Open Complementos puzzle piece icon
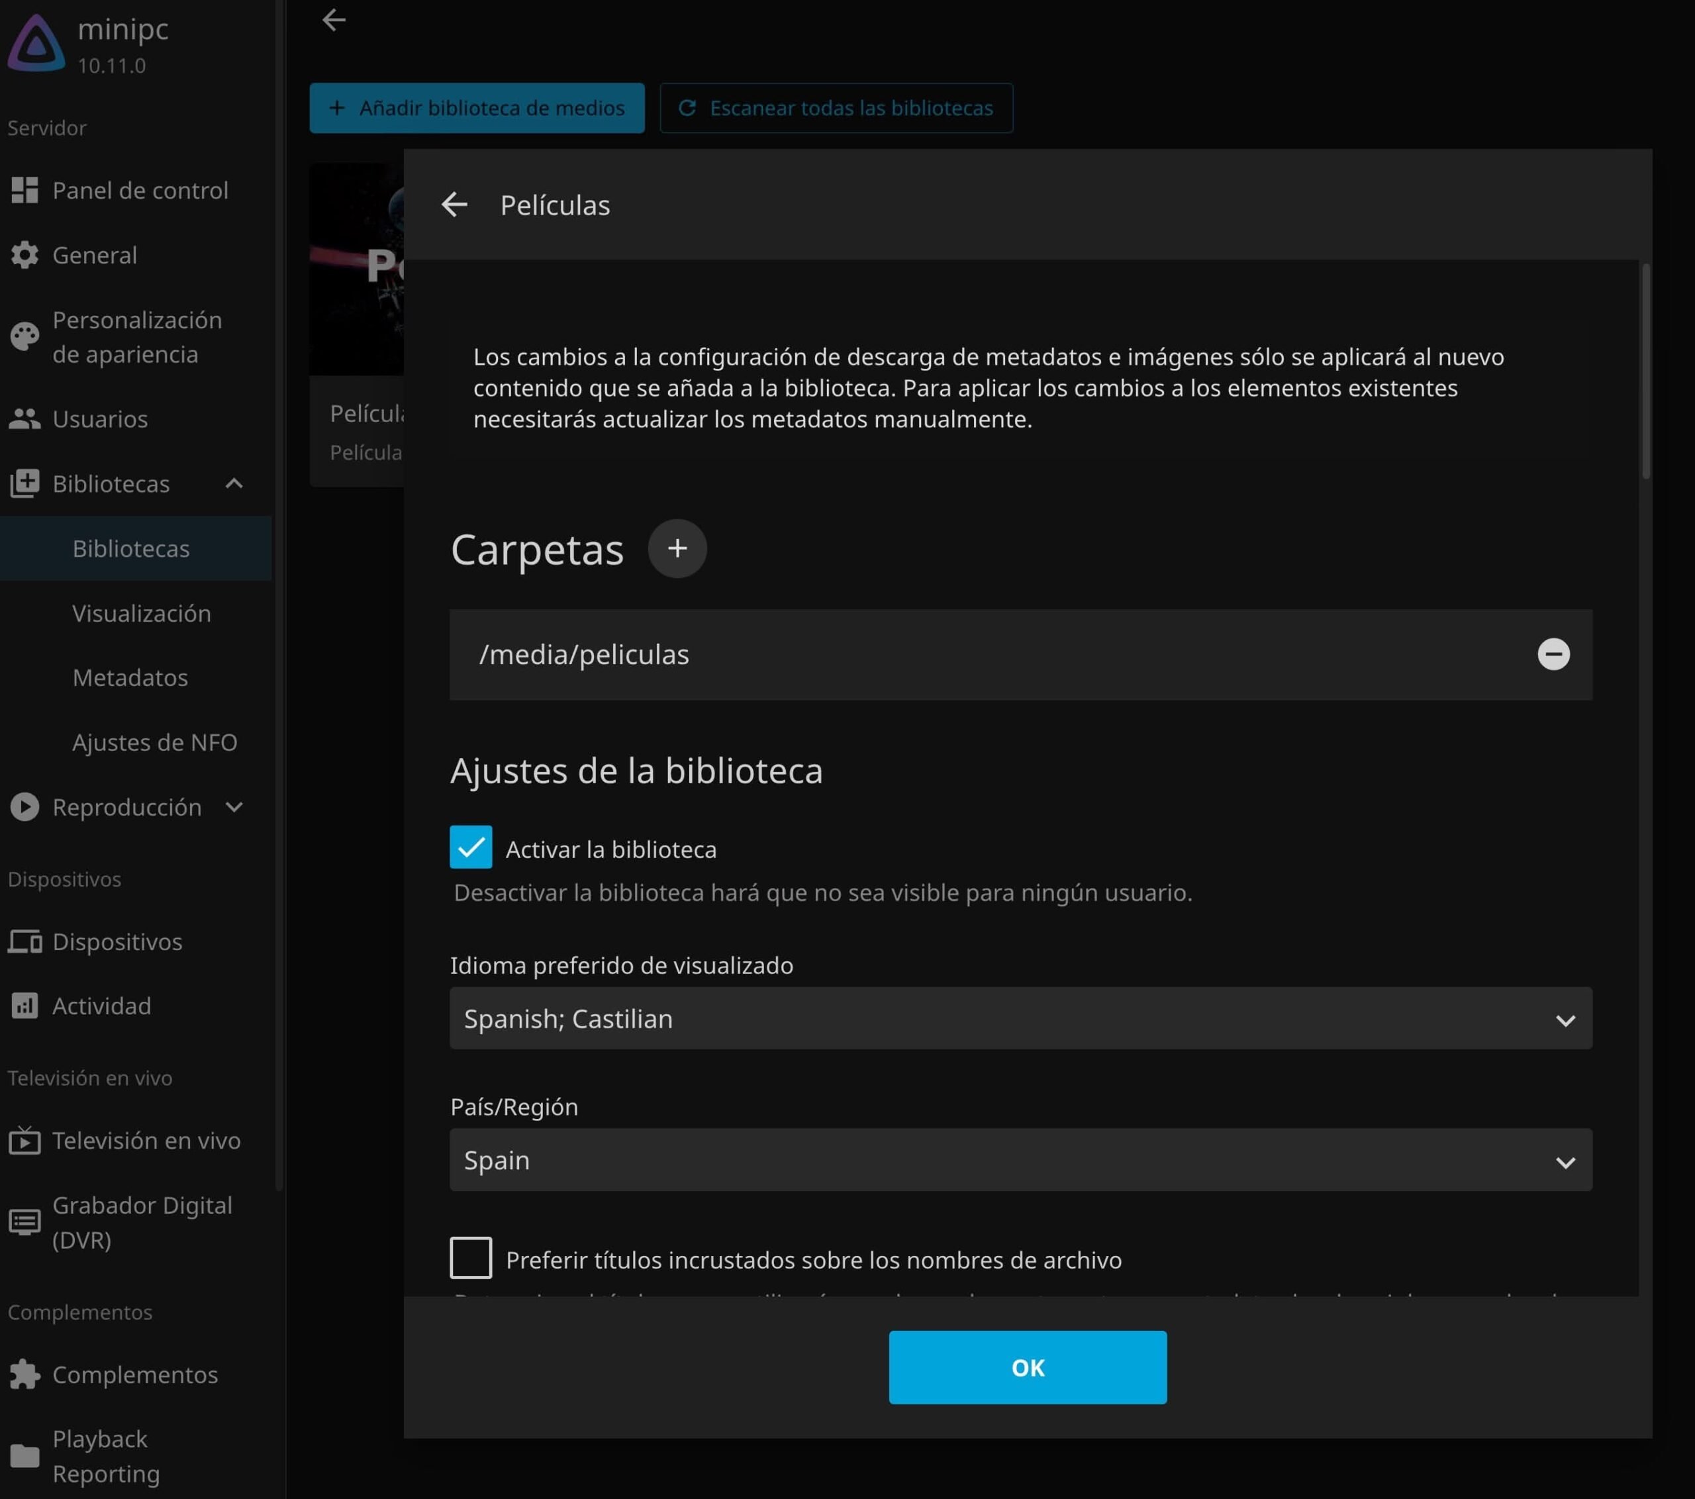Viewport: 1695px width, 1499px height. click(25, 1374)
